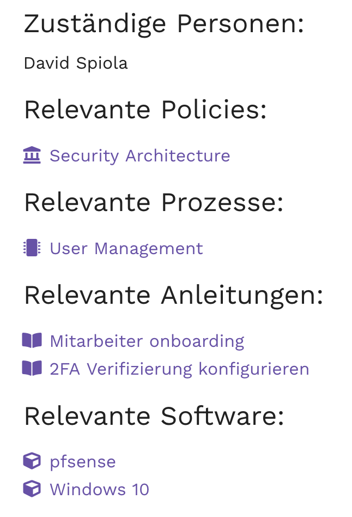
Task: Click the Relevante Software heading
Action: 154,416
